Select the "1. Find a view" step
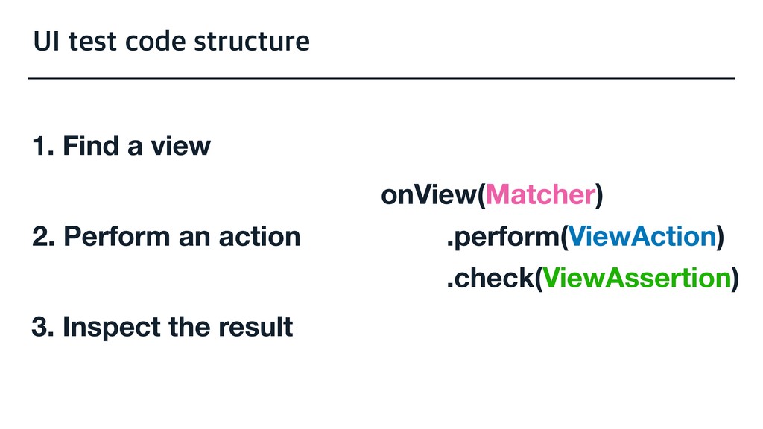Screen dimensions: 763x429 click(121, 146)
